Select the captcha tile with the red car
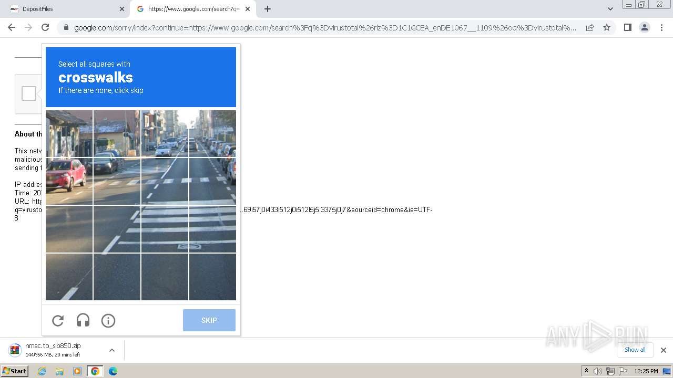673x378 pixels. [x=69, y=181]
